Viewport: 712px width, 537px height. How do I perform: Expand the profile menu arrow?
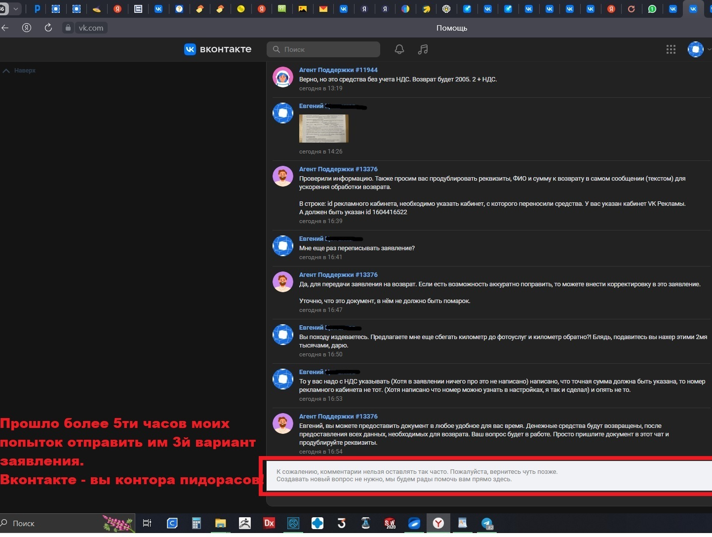709,49
